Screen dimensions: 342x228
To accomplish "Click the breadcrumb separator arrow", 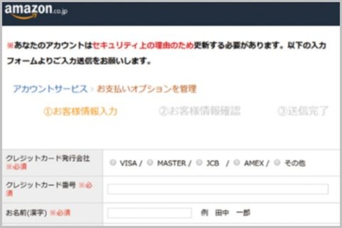I will click(92, 89).
